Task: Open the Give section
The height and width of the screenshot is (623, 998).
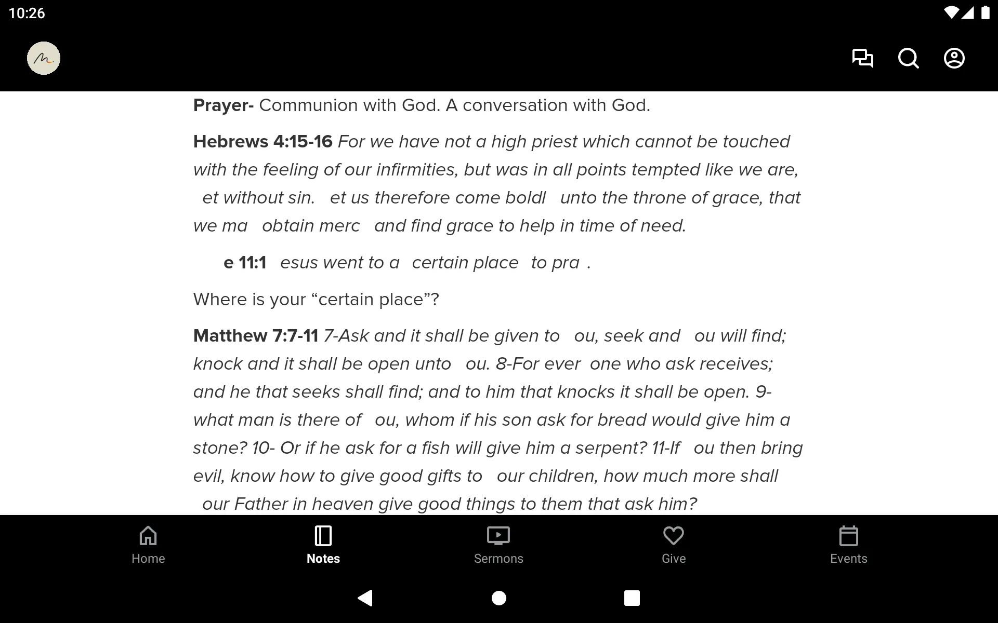Action: pyautogui.click(x=674, y=544)
